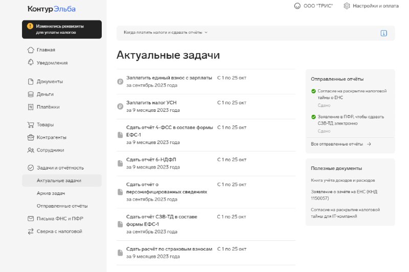Image resolution: width=409 pixels, height=272 pixels.
Task: Click the Документы file icon
Action: (31, 82)
